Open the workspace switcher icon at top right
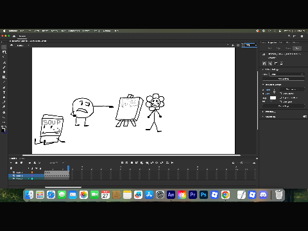The width and height of the screenshot is (308, 231). (x=295, y=36)
